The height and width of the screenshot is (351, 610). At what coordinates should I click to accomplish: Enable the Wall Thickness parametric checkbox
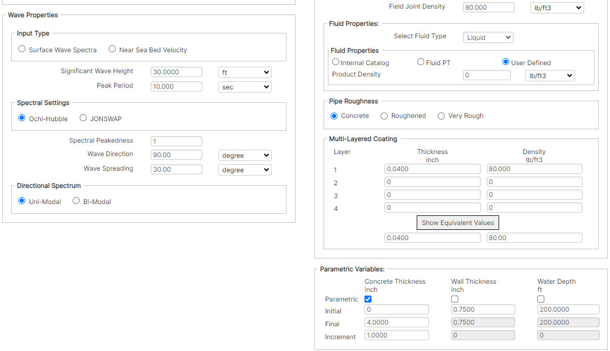[454, 299]
